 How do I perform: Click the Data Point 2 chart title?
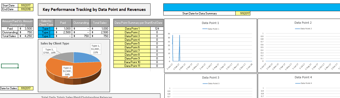303,23
